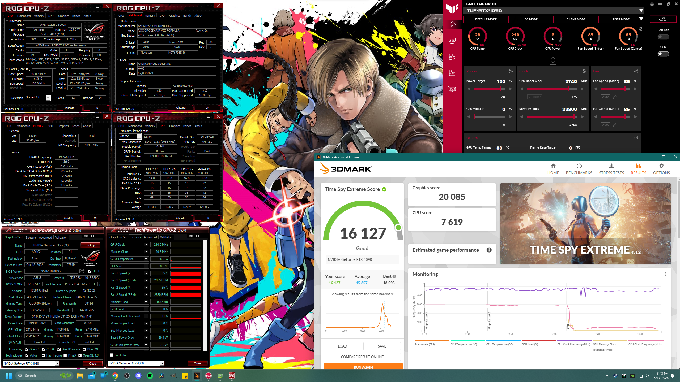Open Validation tab in right GPU-Z window

tap(166, 237)
